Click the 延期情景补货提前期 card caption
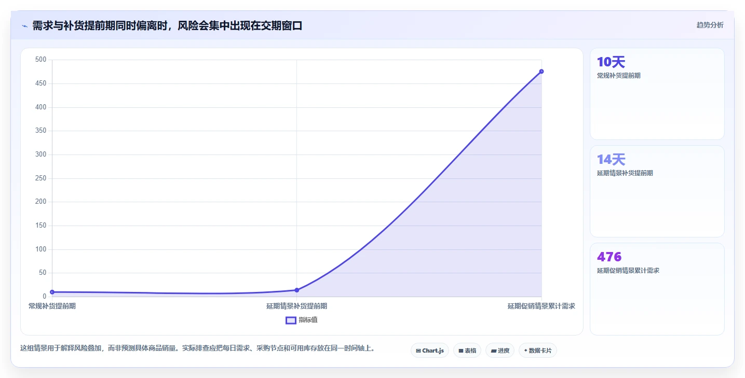 (x=625, y=173)
